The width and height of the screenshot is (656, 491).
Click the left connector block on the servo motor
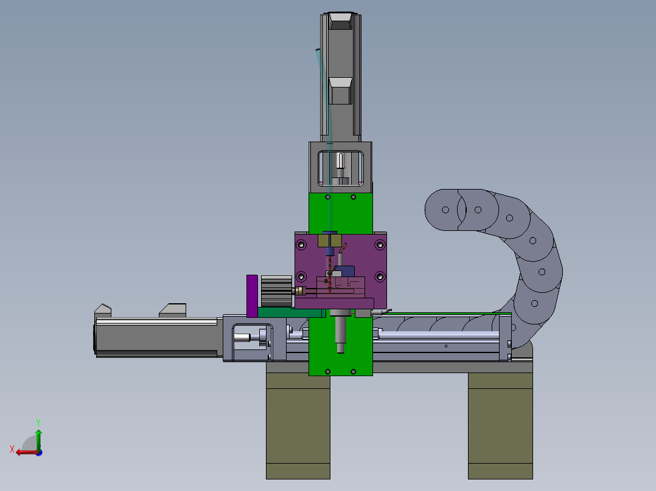coord(103,311)
